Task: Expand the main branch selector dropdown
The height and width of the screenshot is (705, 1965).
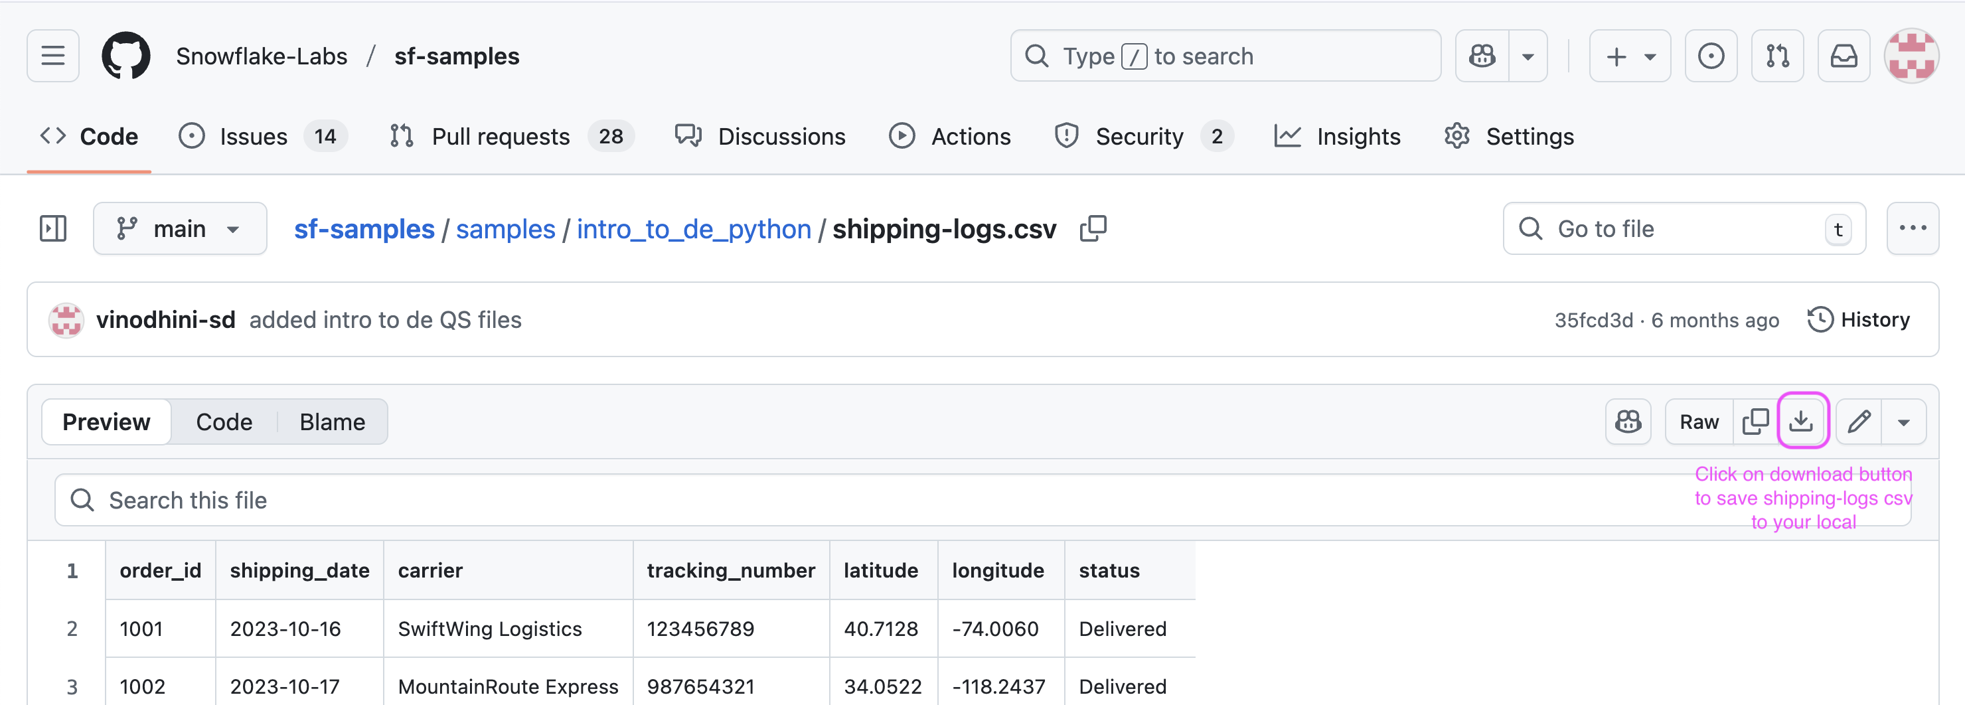Action: tap(179, 228)
